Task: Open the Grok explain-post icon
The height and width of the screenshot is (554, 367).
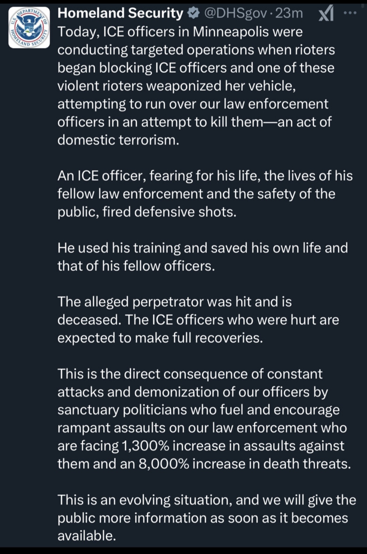Action: coord(326,14)
